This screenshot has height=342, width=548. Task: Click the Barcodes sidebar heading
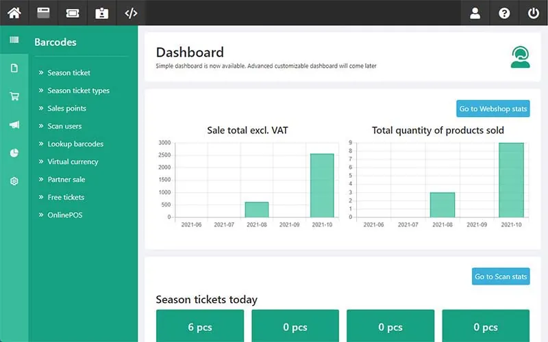click(55, 42)
